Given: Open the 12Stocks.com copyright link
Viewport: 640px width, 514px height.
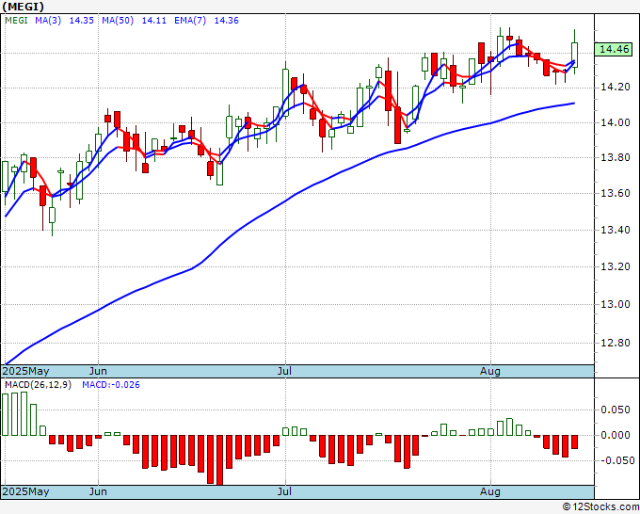Looking at the screenshot, I should coord(600,506).
